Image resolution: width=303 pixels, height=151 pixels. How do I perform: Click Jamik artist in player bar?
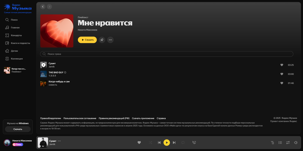(52, 144)
